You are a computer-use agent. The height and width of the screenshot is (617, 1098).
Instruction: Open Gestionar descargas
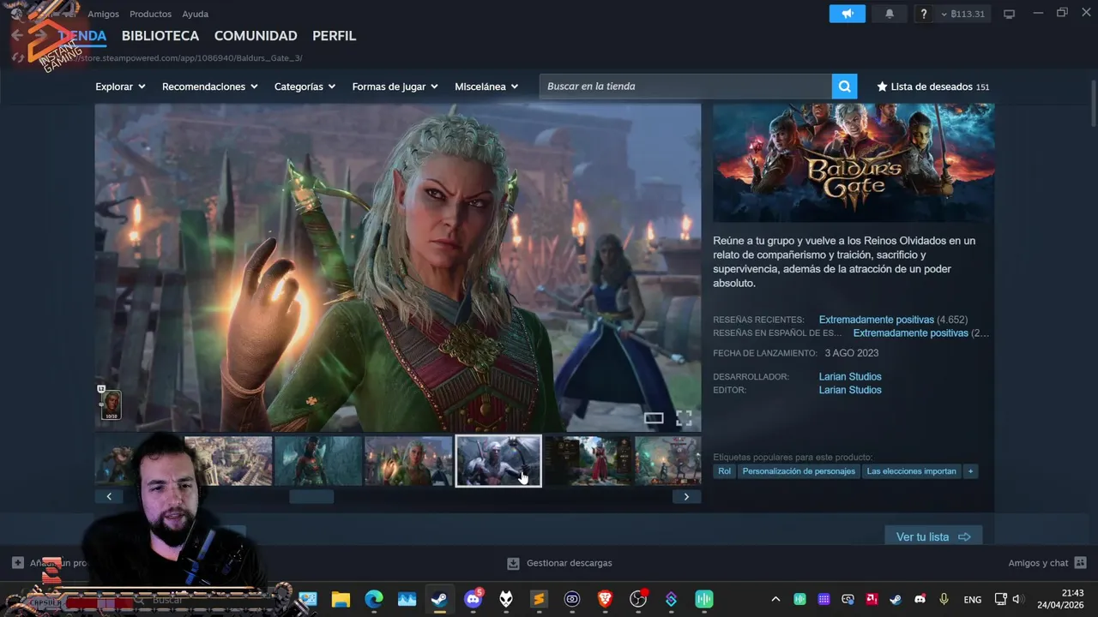(559, 563)
